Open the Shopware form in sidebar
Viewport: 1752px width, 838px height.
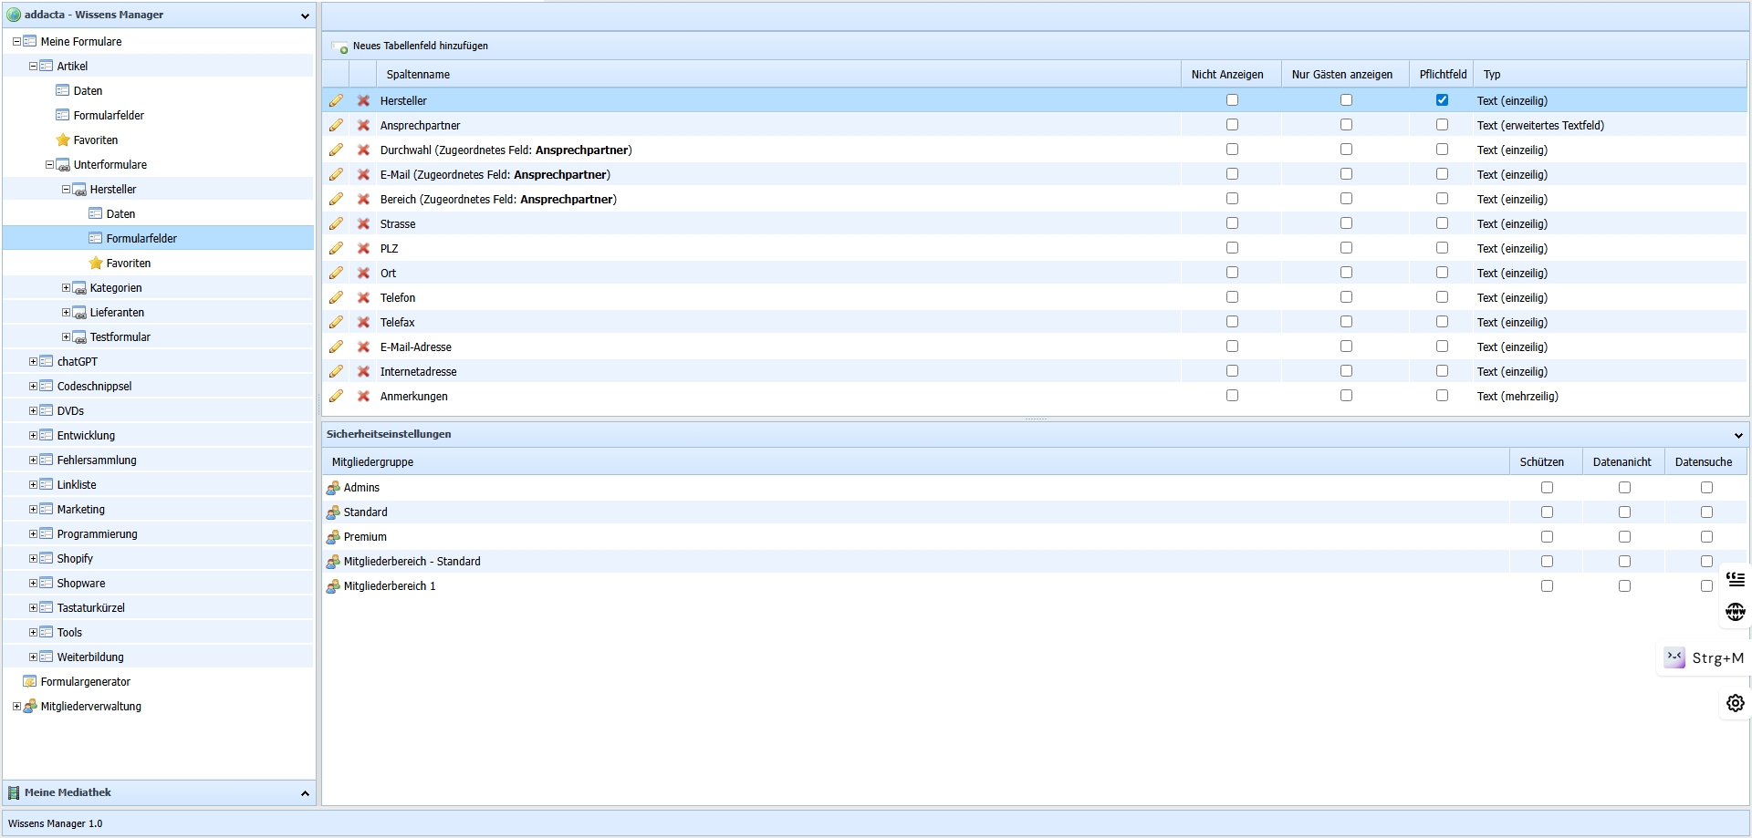[80, 584]
